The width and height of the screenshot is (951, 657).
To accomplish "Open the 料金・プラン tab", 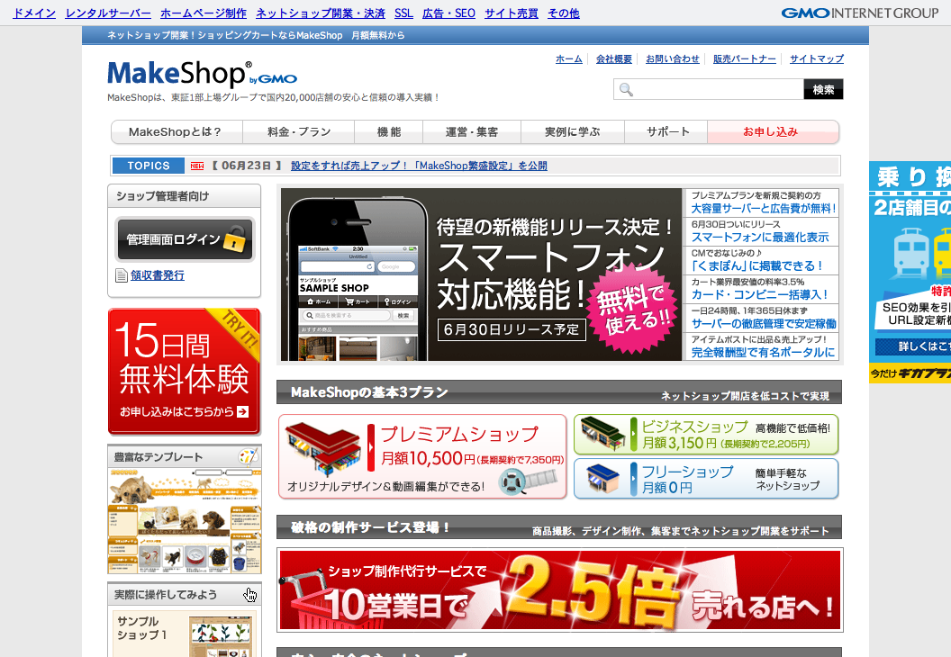I will pyautogui.click(x=298, y=132).
